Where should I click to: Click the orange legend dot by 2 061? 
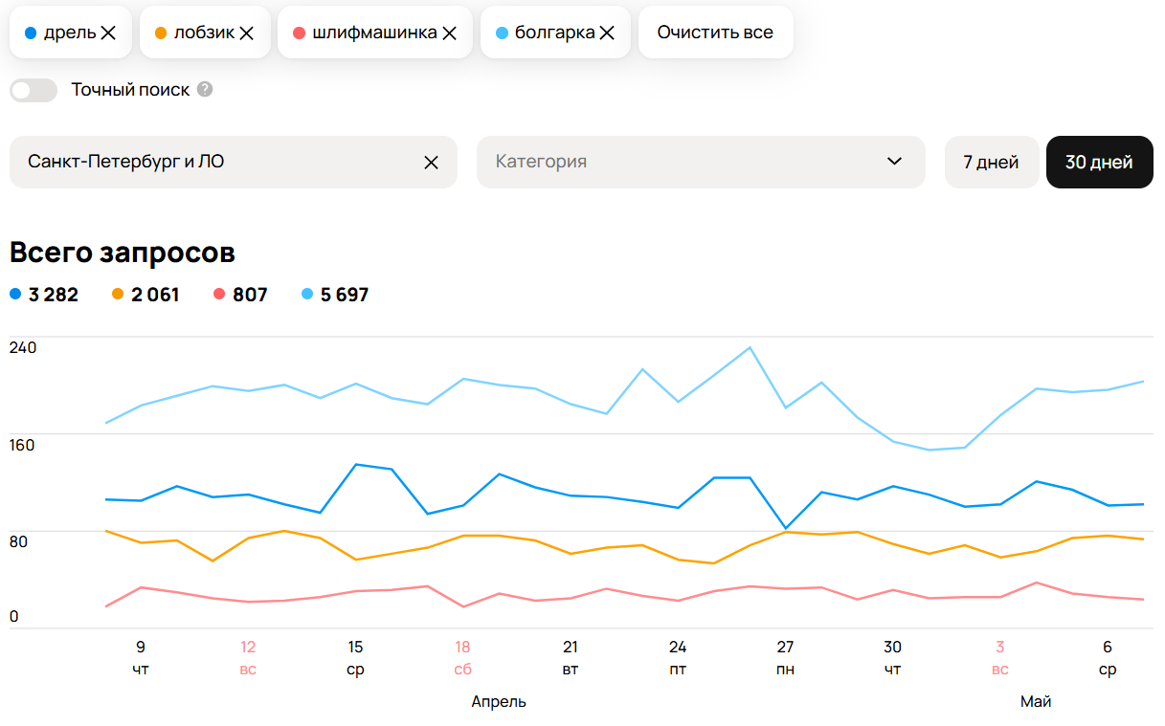118,295
